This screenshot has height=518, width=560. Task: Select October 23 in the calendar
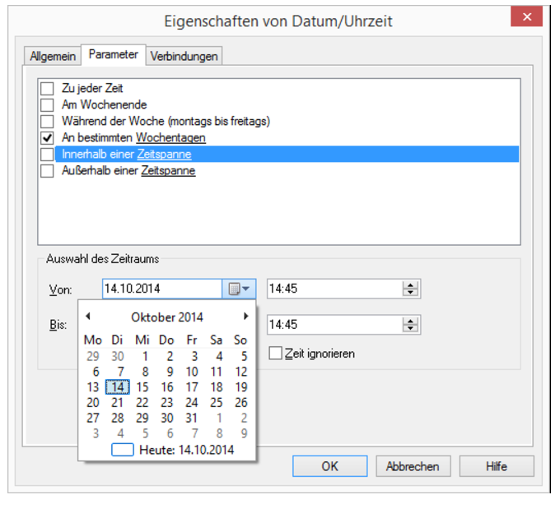click(x=167, y=402)
